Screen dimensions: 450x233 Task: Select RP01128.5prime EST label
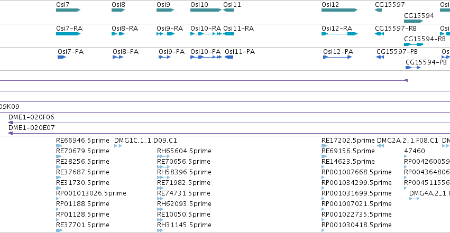pyautogui.click(x=82, y=215)
